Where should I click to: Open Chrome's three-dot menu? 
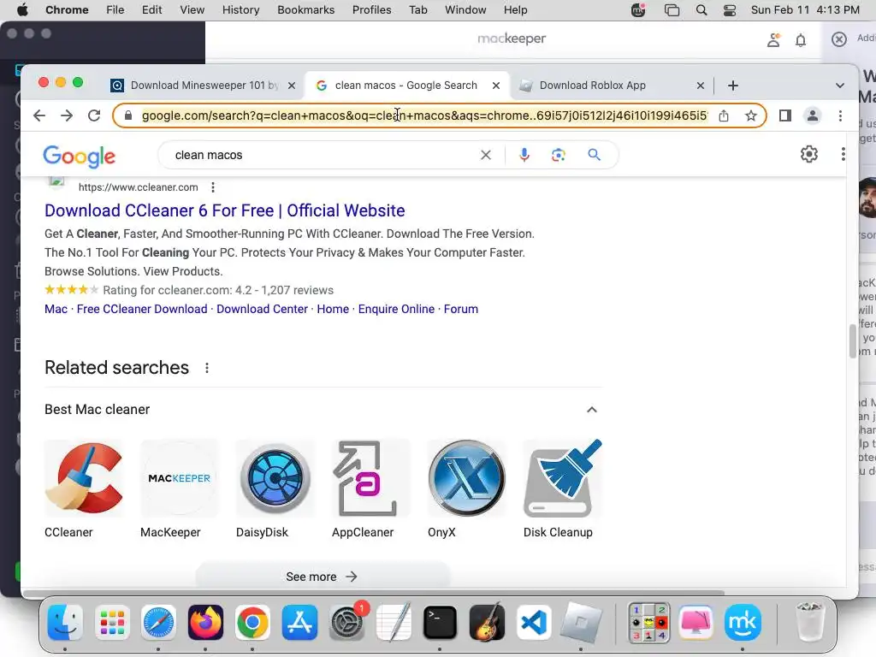pyautogui.click(x=840, y=115)
